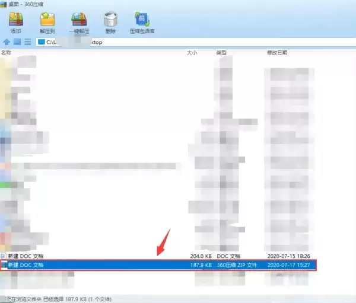Click the address bar path field

[x=195, y=43]
